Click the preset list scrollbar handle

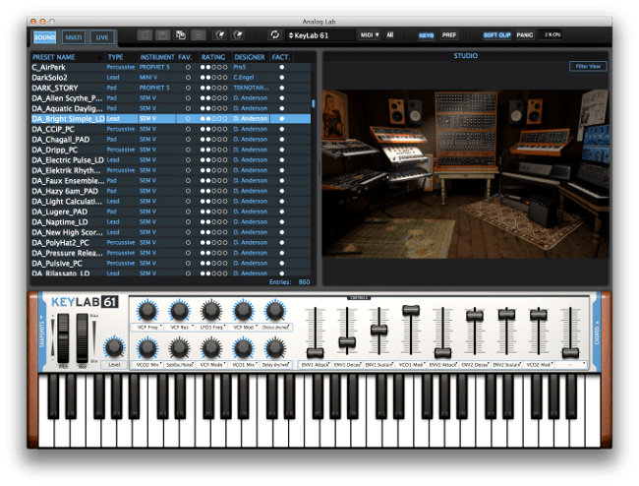pyautogui.click(x=313, y=104)
